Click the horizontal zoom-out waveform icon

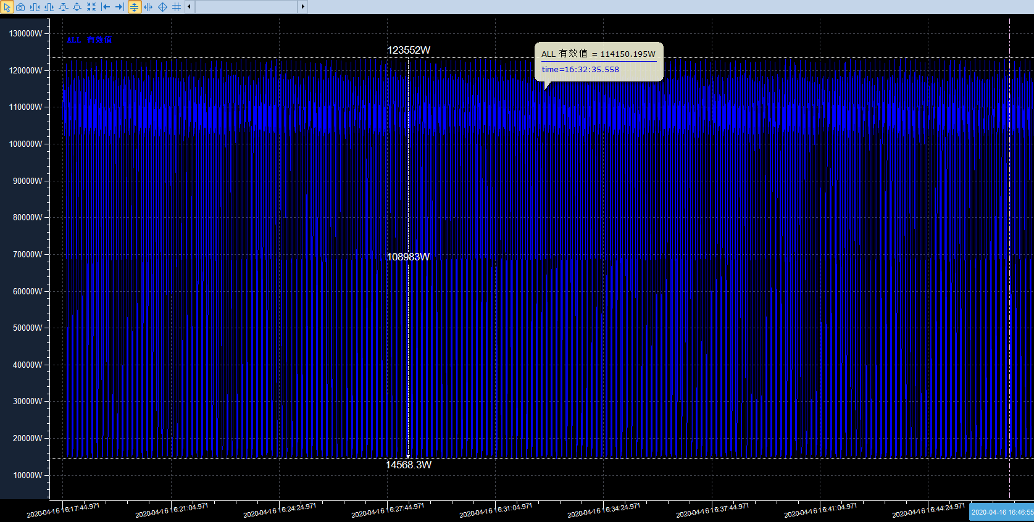click(49, 7)
